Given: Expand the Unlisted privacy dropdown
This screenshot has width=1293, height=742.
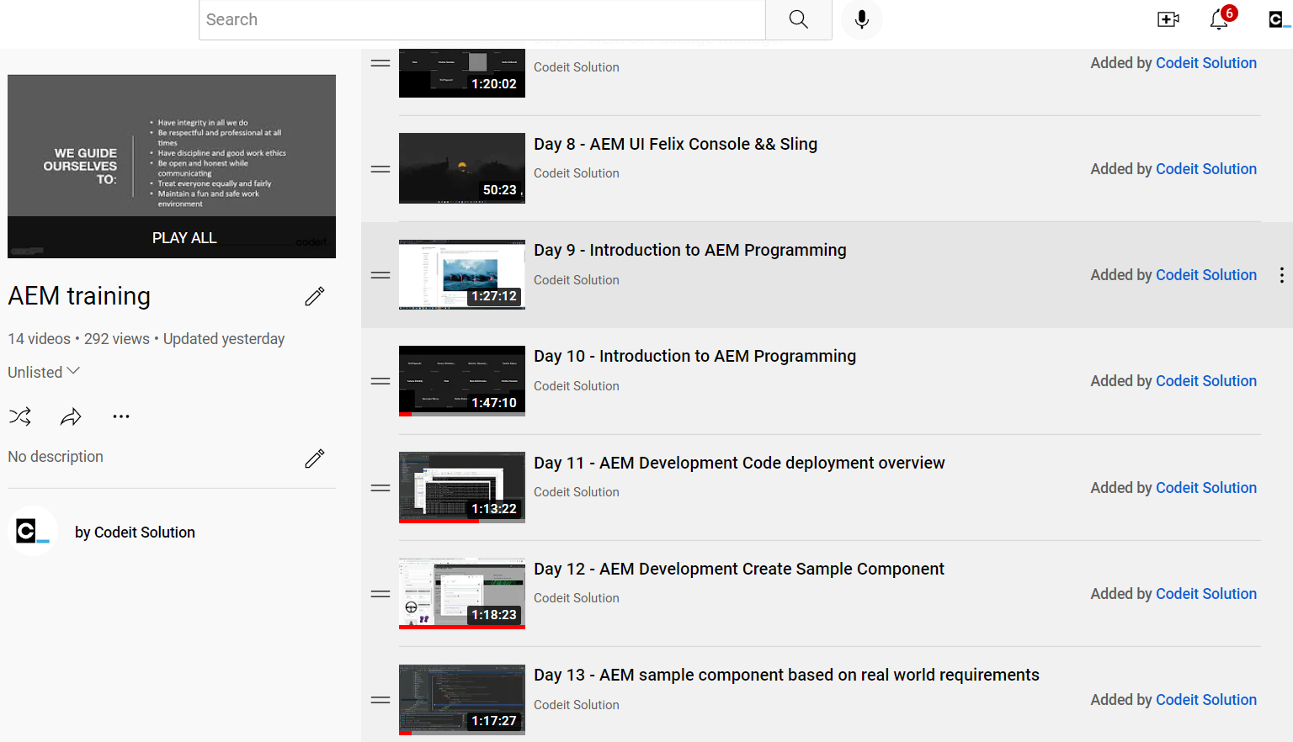Looking at the screenshot, I should 44,372.
